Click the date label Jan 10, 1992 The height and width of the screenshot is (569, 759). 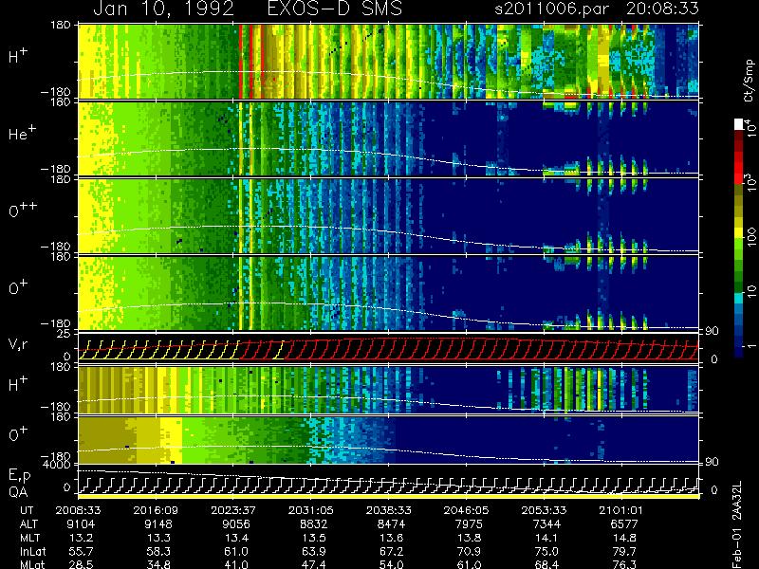pyautogui.click(x=163, y=9)
